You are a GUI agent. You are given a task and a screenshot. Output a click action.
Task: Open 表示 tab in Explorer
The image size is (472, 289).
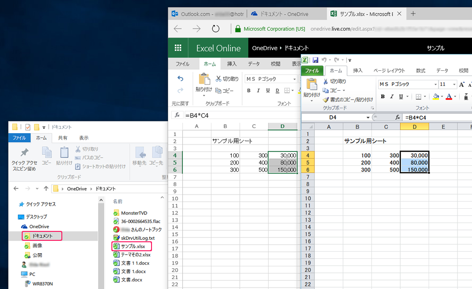[x=84, y=137]
